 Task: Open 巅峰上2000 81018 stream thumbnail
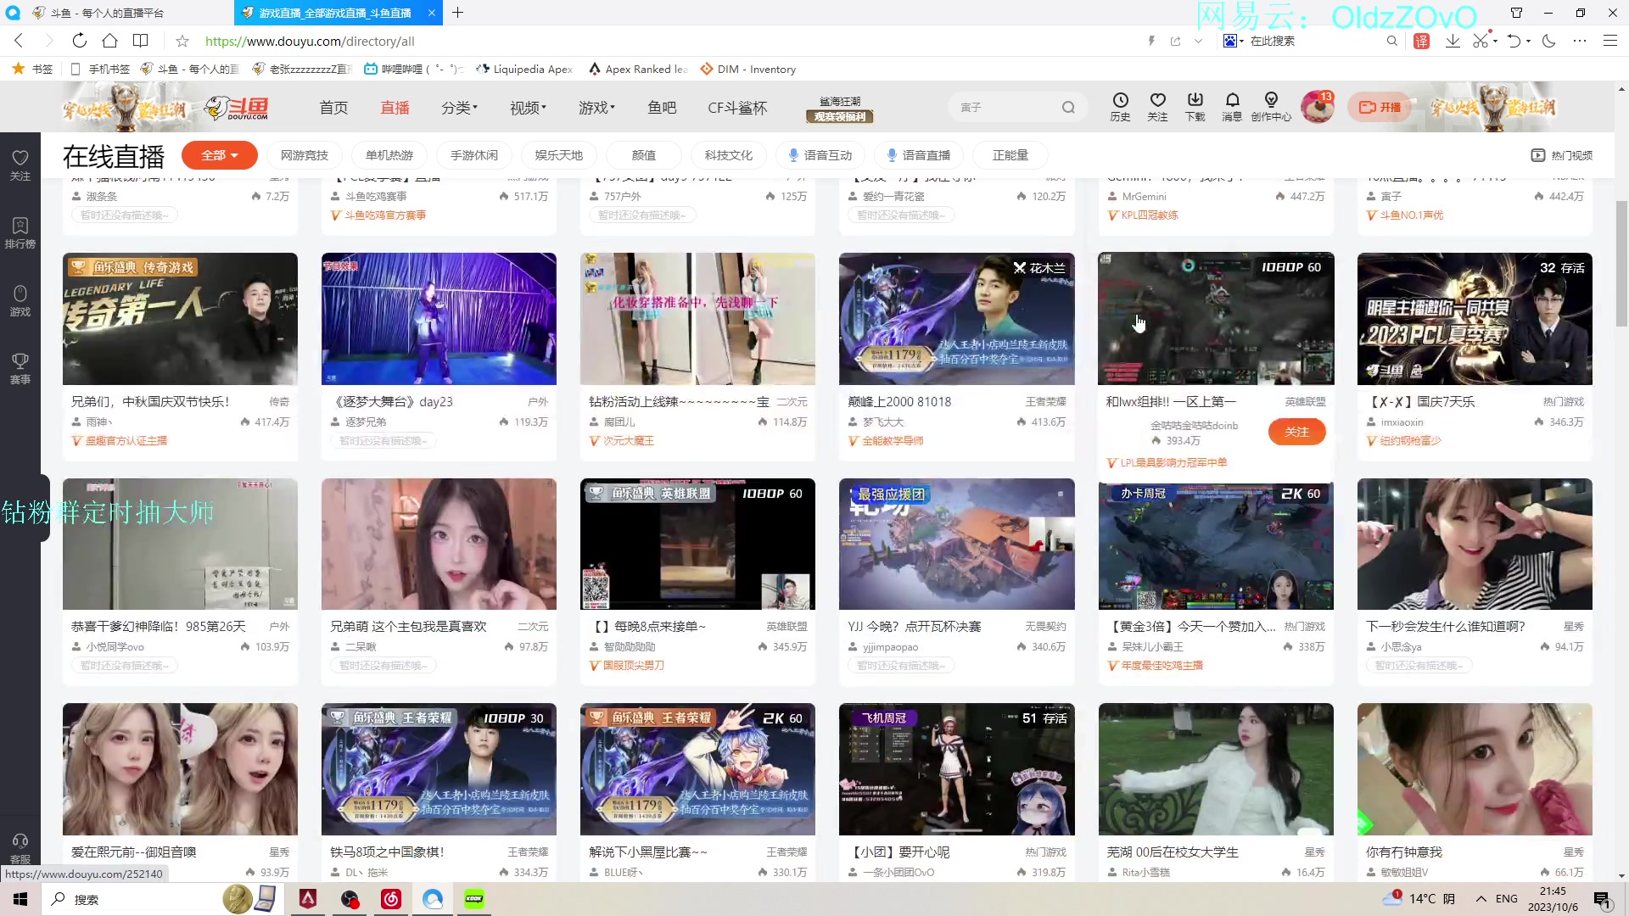pyautogui.click(x=956, y=319)
